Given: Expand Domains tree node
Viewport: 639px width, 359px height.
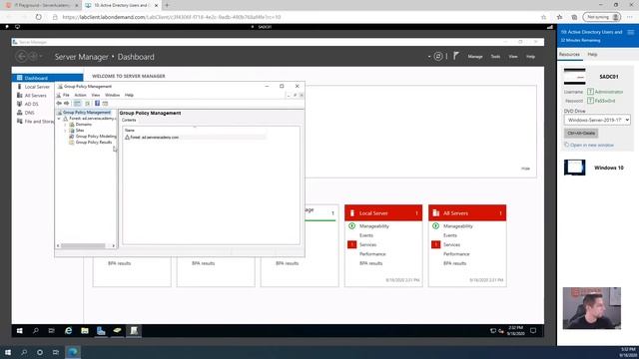Looking at the screenshot, I should pyautogui.click(x=65, y=125).
